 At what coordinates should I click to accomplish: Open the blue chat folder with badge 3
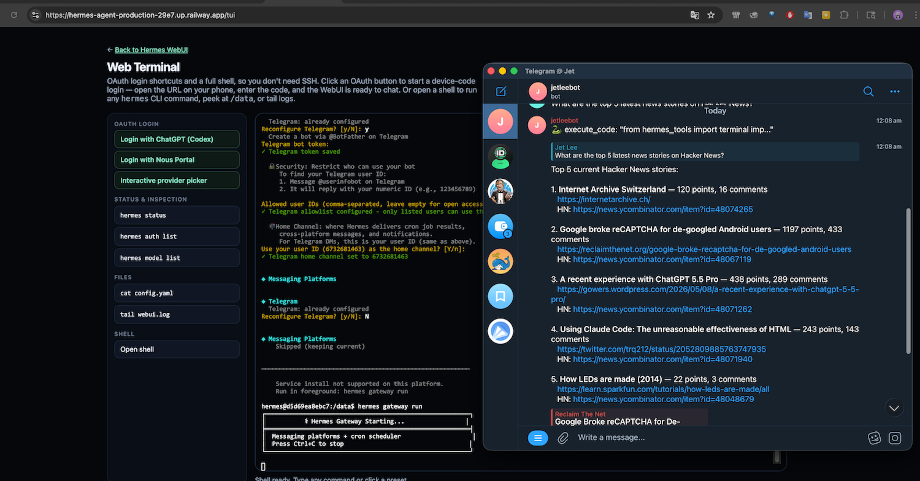[500, 226]
